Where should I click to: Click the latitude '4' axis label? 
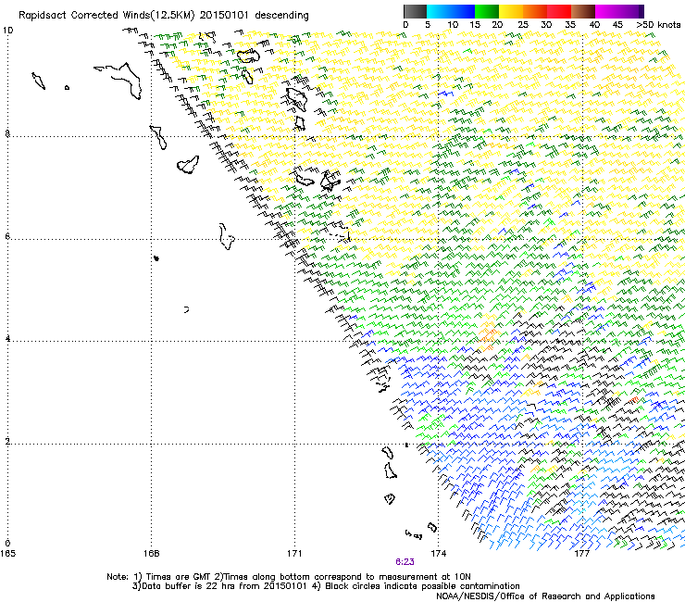click(7, 339)
